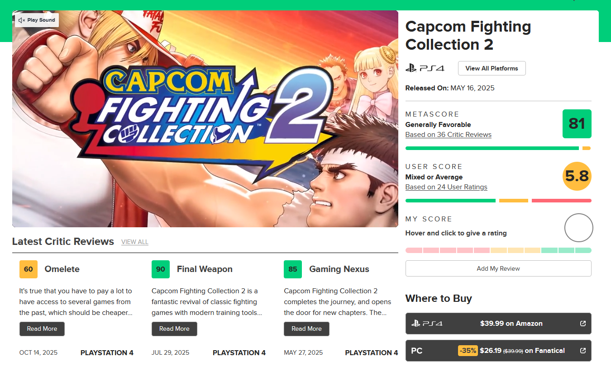Click the yellow 5.8 User Score badge

pyautogui.click(x=577, y=176)
